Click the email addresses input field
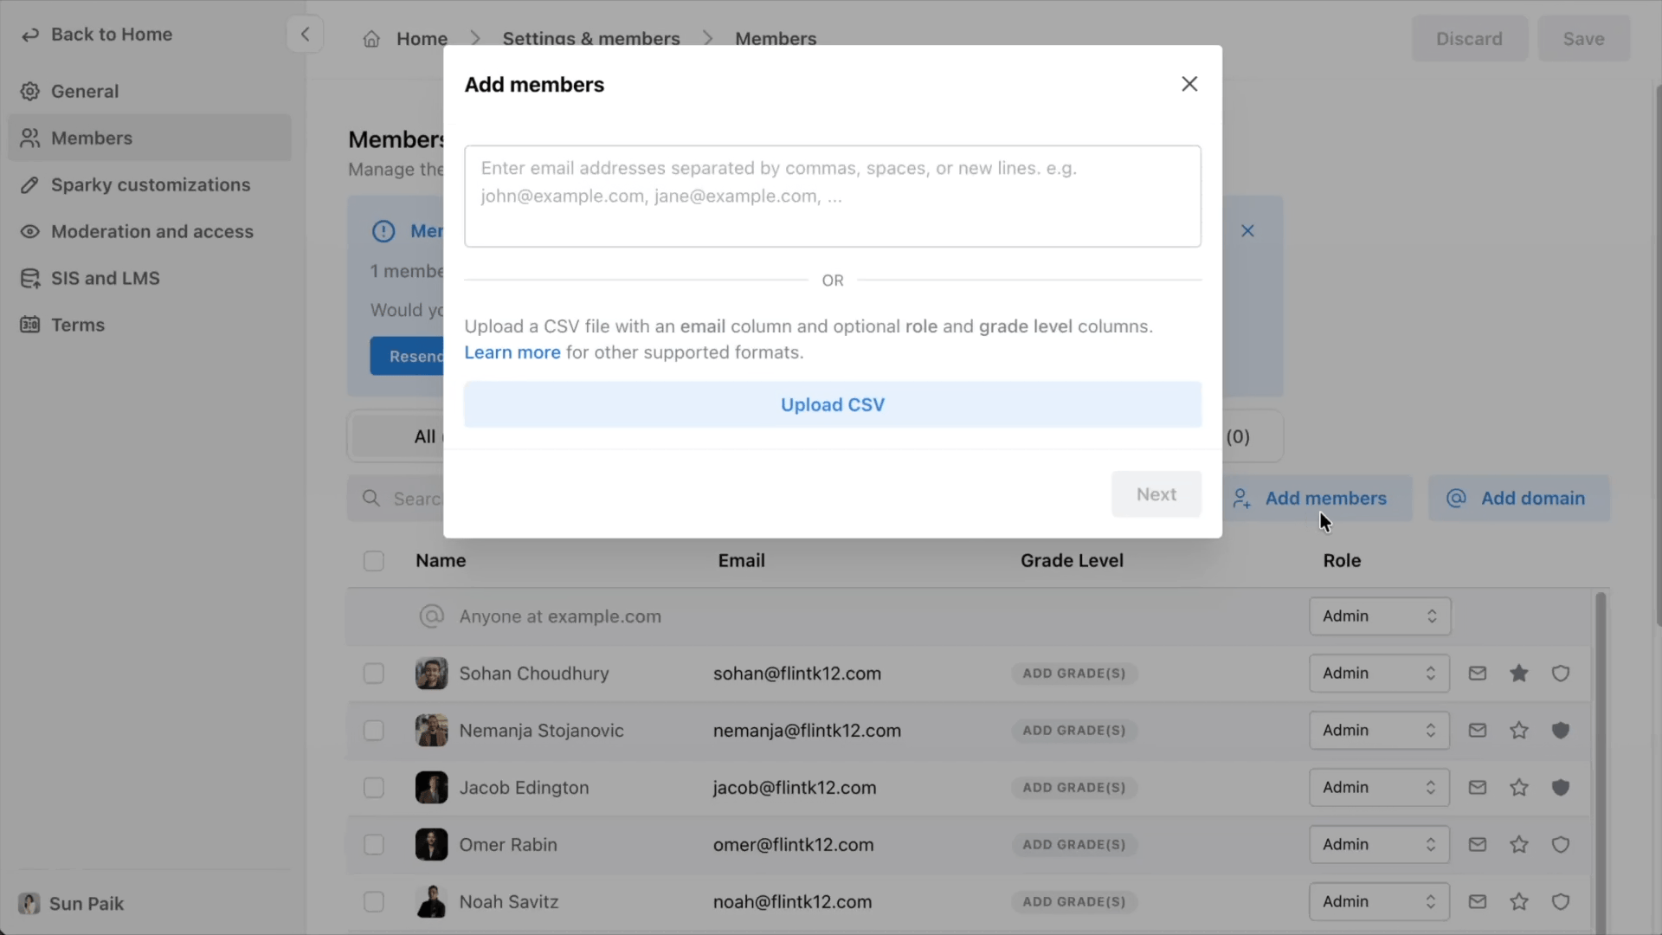The width and height of the screenshot is (1662, 935). pyautogui.click(x=832, y=195)
